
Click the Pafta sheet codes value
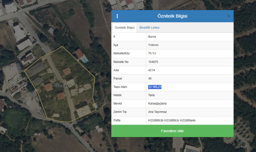pos(172,120)
